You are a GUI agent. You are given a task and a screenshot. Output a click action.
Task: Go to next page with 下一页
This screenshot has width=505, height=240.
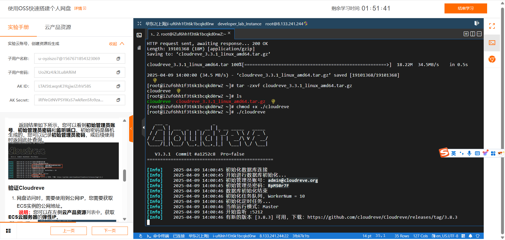click(110, 231)
